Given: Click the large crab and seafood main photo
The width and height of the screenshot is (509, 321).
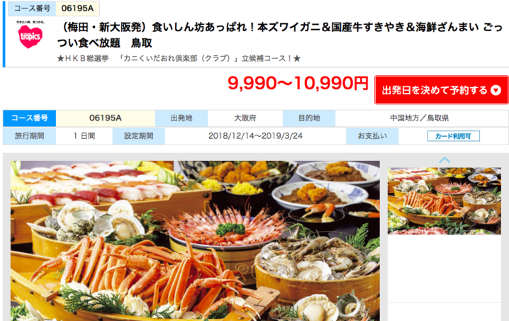Looking at the screenshot, I should coord(195,241).
